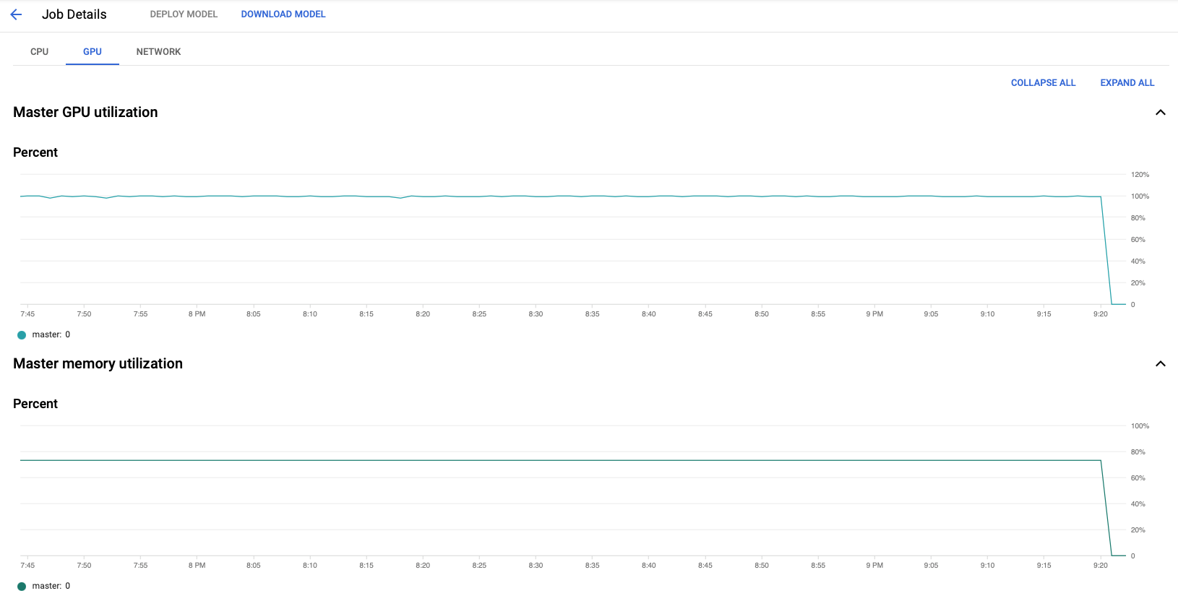Go back using the left arrow icon
Screen dimensions: 1178x601
[x=16, y=14]
